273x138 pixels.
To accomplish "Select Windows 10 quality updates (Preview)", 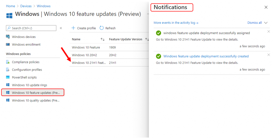I will point(36,100).
